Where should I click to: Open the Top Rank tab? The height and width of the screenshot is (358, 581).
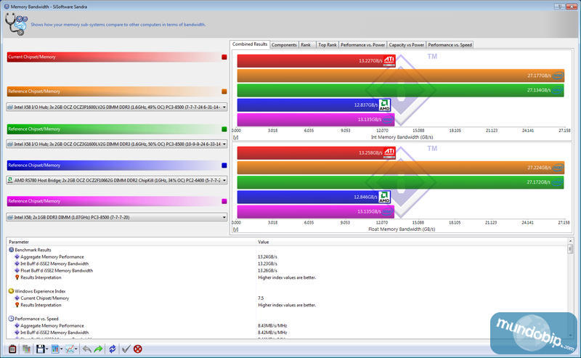(x=328, y=45)
